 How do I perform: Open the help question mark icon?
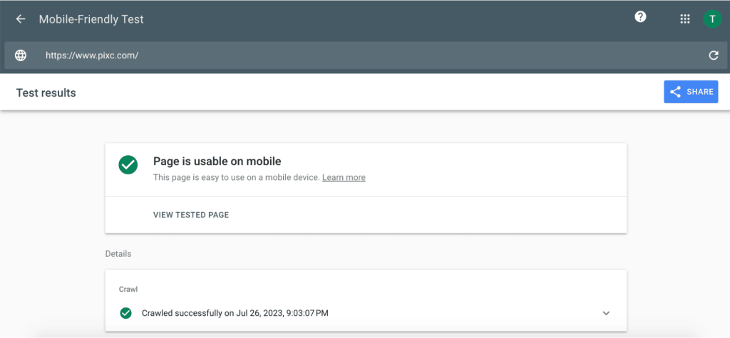(x=640, y=18)
